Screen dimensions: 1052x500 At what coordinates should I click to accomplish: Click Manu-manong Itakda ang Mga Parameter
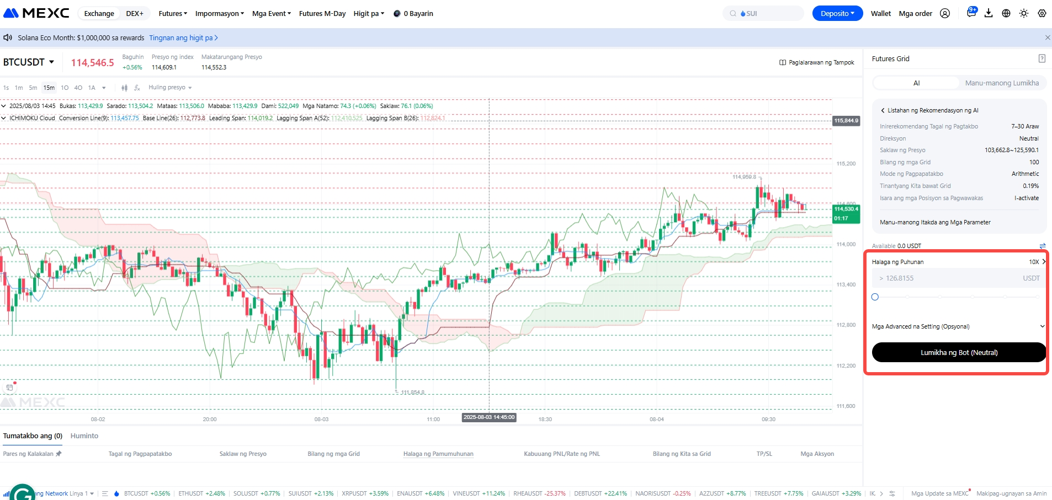(935, 222)
